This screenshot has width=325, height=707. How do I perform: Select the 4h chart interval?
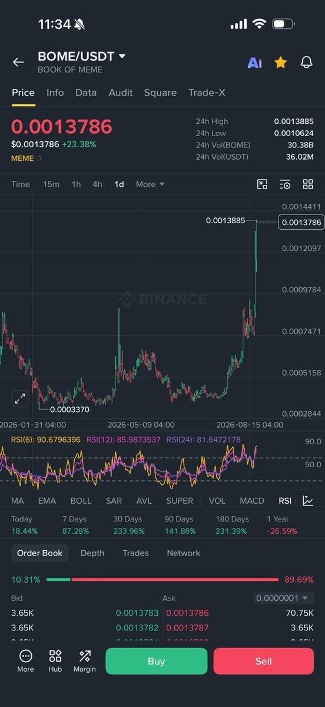(x=97, y=184)
